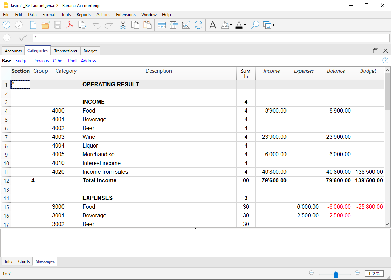Viewport: 391px width, 280px height.
Task: Select category cell 4003
Action: pyautogui.click(x=66, y=137)
